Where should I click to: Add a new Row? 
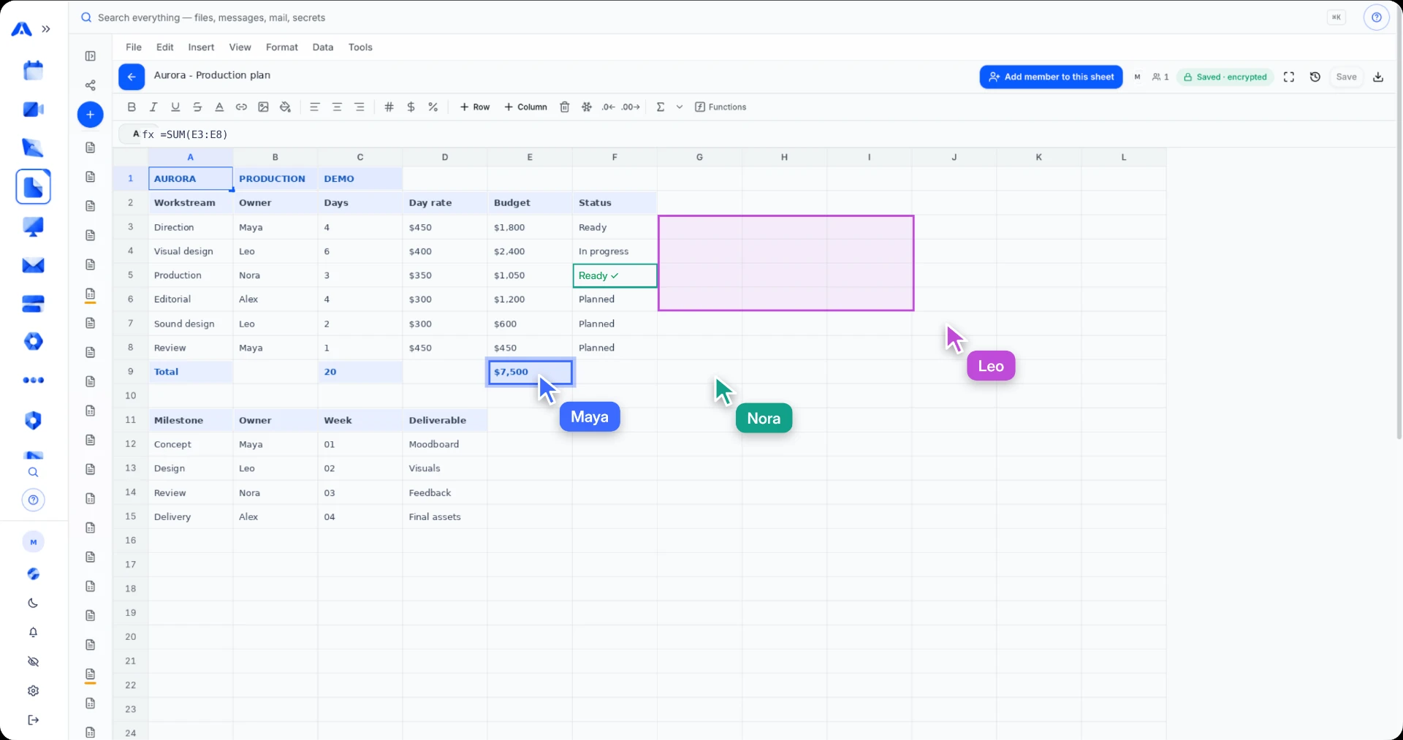[x=475, y=107]
